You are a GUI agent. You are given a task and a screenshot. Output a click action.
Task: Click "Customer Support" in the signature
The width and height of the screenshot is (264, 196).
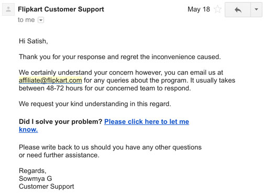pyautogui.click(x=47, y=187)
